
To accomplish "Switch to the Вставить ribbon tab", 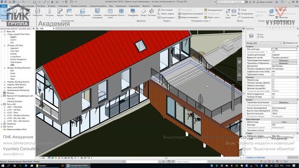I will coord(51,6).
